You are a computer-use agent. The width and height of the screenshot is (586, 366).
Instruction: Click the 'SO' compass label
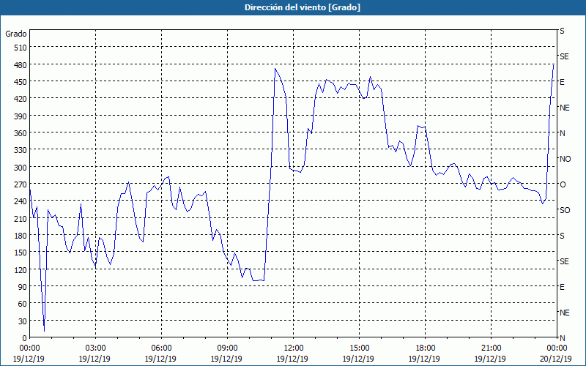click(565, 210)
